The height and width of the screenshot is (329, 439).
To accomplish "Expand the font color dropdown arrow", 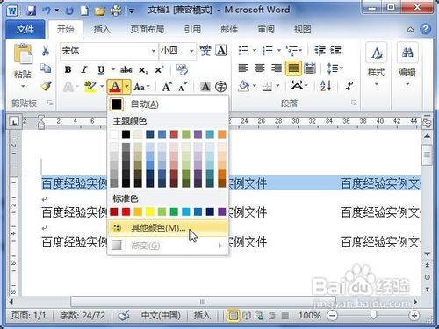I will click(x=126, y=87).
